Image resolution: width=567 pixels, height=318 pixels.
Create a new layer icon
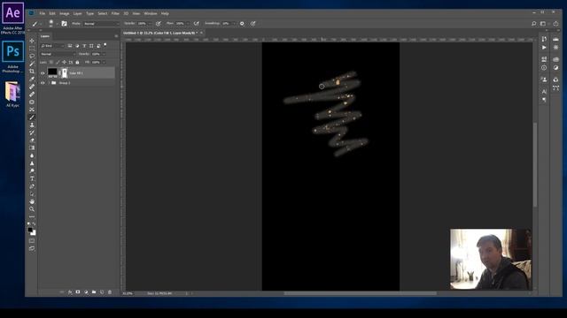102,292
